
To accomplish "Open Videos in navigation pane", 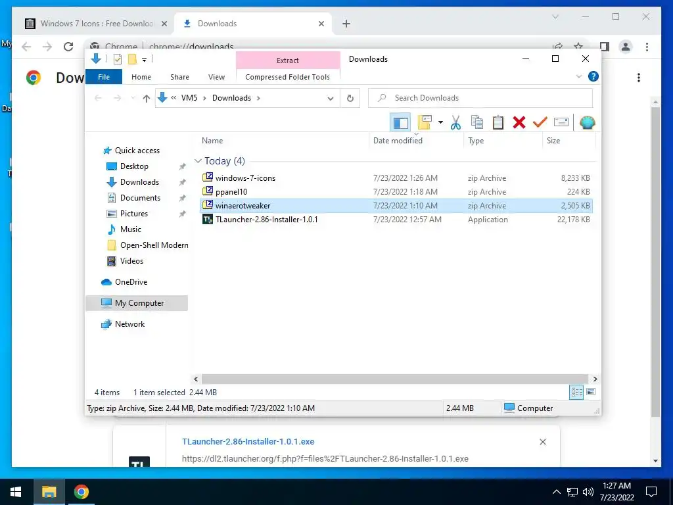I will (x=131, y=260).
